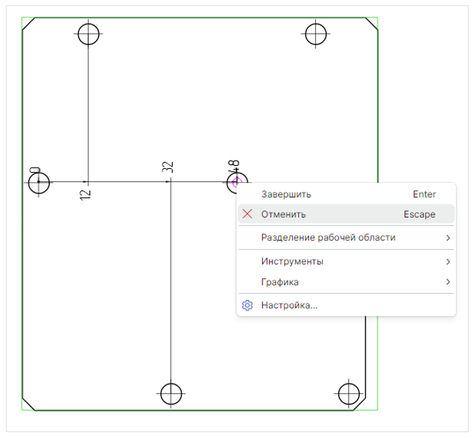
Task: Choose the Отменить text in the menu
Action: [x=283, y=214]
